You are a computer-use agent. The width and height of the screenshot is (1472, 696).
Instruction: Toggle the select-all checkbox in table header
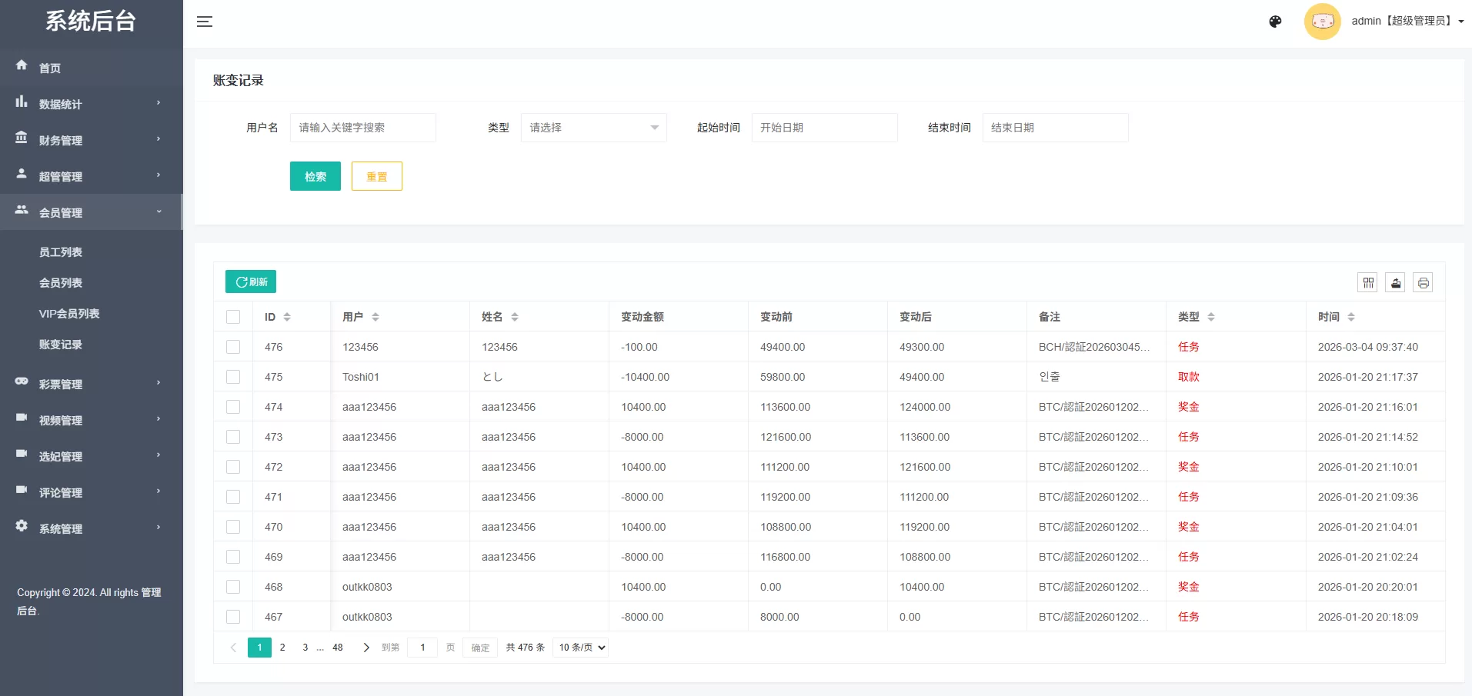(x=233, y=316)
